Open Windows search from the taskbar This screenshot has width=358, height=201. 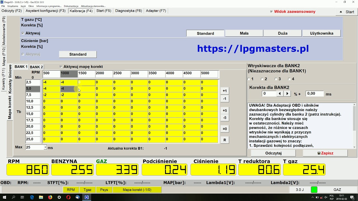13,197
